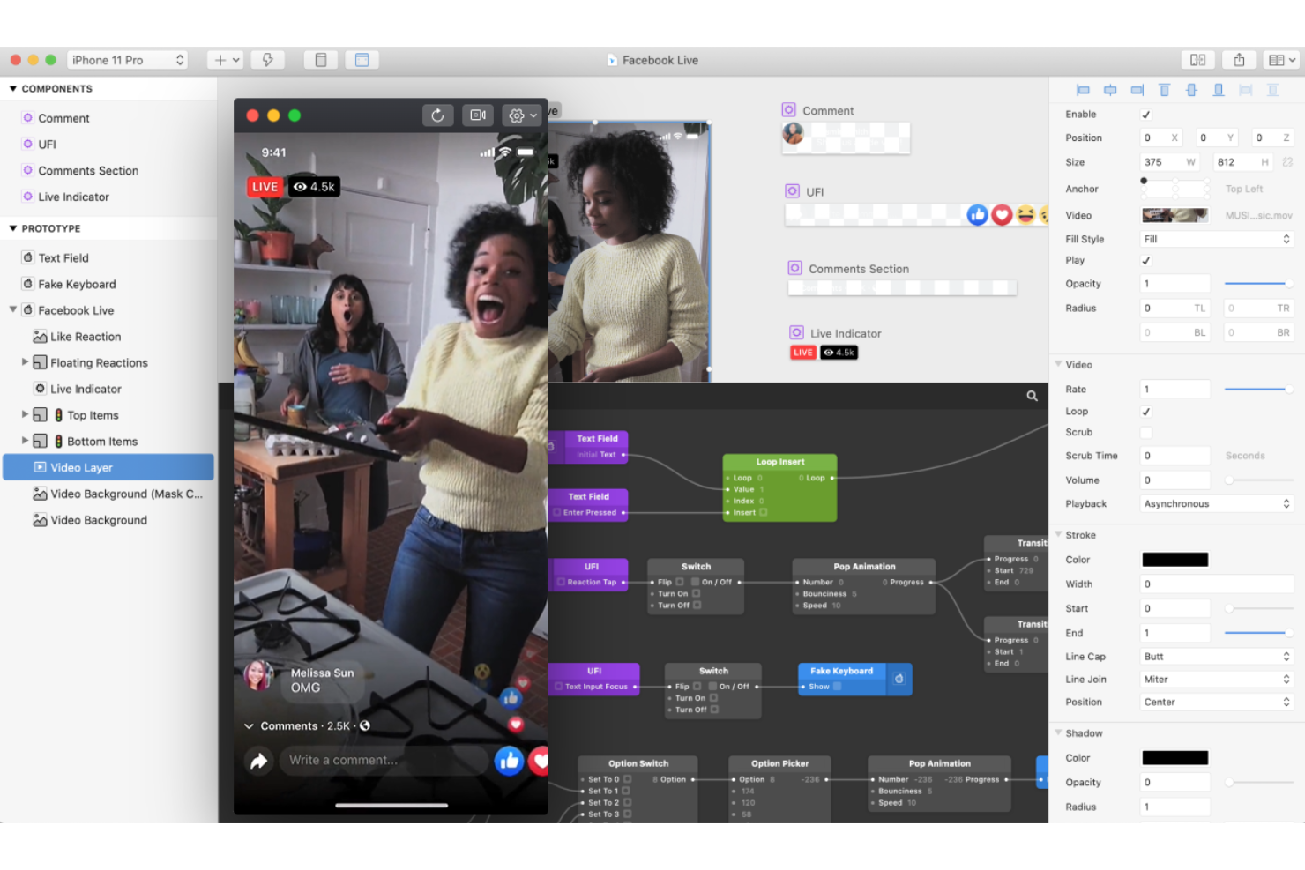Click the align vertical centers icon

pos(1191,90)
